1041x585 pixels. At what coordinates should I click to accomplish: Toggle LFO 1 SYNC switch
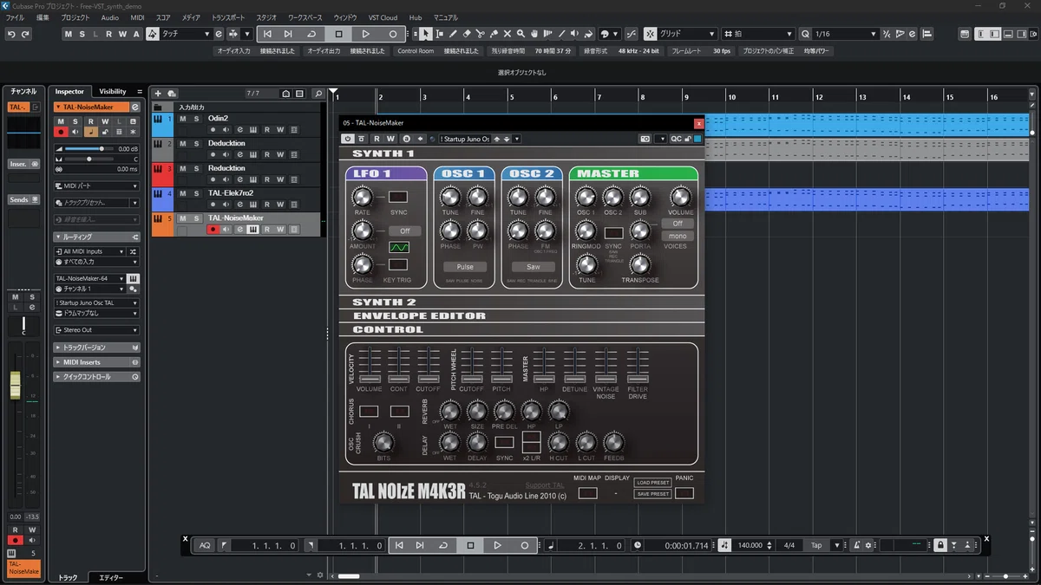tap(398, 197)
